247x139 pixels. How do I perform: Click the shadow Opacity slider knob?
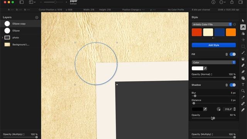click(213, 118)
